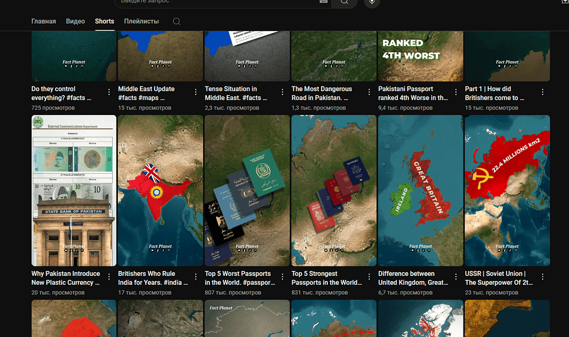
Task: Open options menu for "Britishers Who Rule India"
Action: pyautogui.click(x=196, y=277)
